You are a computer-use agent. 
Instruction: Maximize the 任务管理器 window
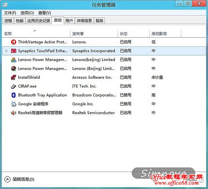pos(188,4)
